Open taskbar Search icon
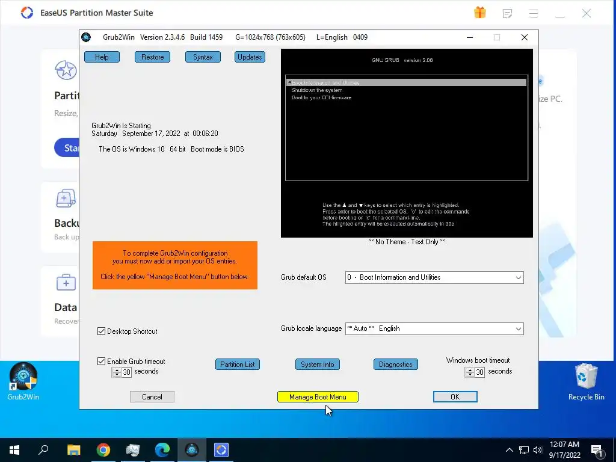The height and width of the screenshot is (462, 616). (x=43, y=450)
